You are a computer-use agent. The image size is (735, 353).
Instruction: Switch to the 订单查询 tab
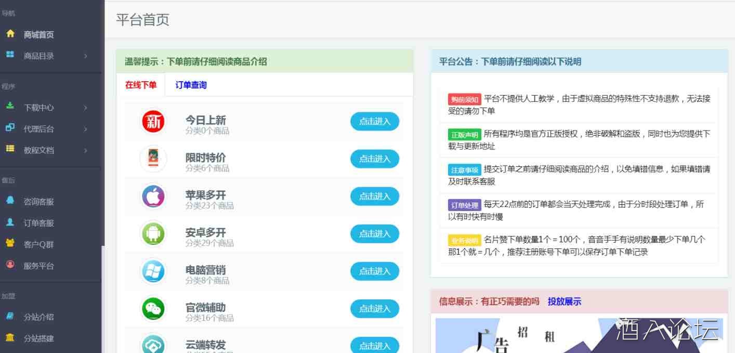tap(191, 85)
